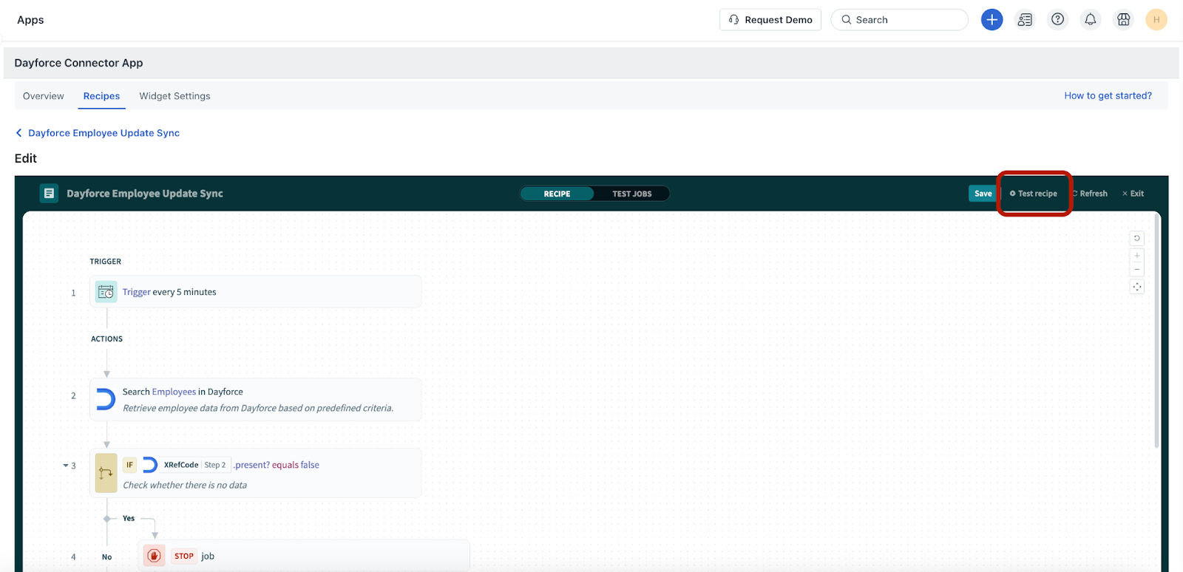The height and width of the screenshot is (572, 1183).
Task: Click the recipe title in editor header
Action: 145,194
